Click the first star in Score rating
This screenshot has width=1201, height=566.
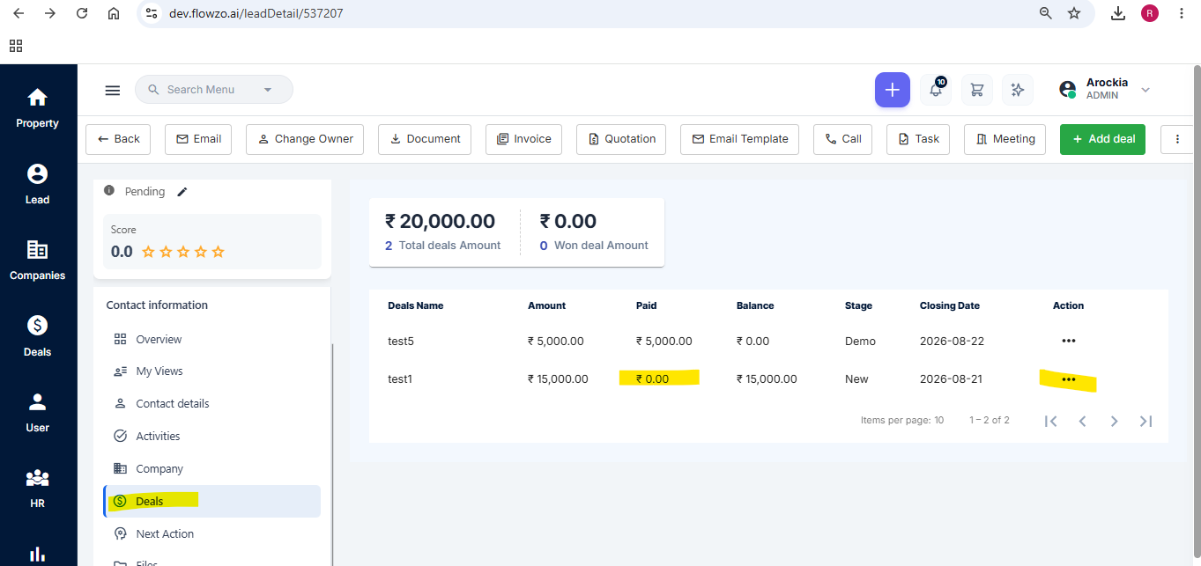(x=148, y=252)
